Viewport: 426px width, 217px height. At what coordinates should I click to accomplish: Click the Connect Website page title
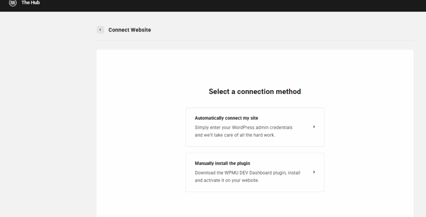tap(129, 30)
